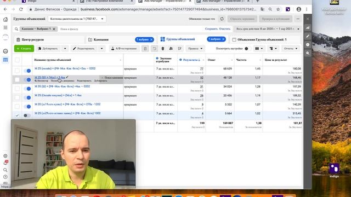Image resolution: width=351 pixels, height=197 pixels.
Task: Open the edit pencil icon in right panel
Action: coord(308,36)
